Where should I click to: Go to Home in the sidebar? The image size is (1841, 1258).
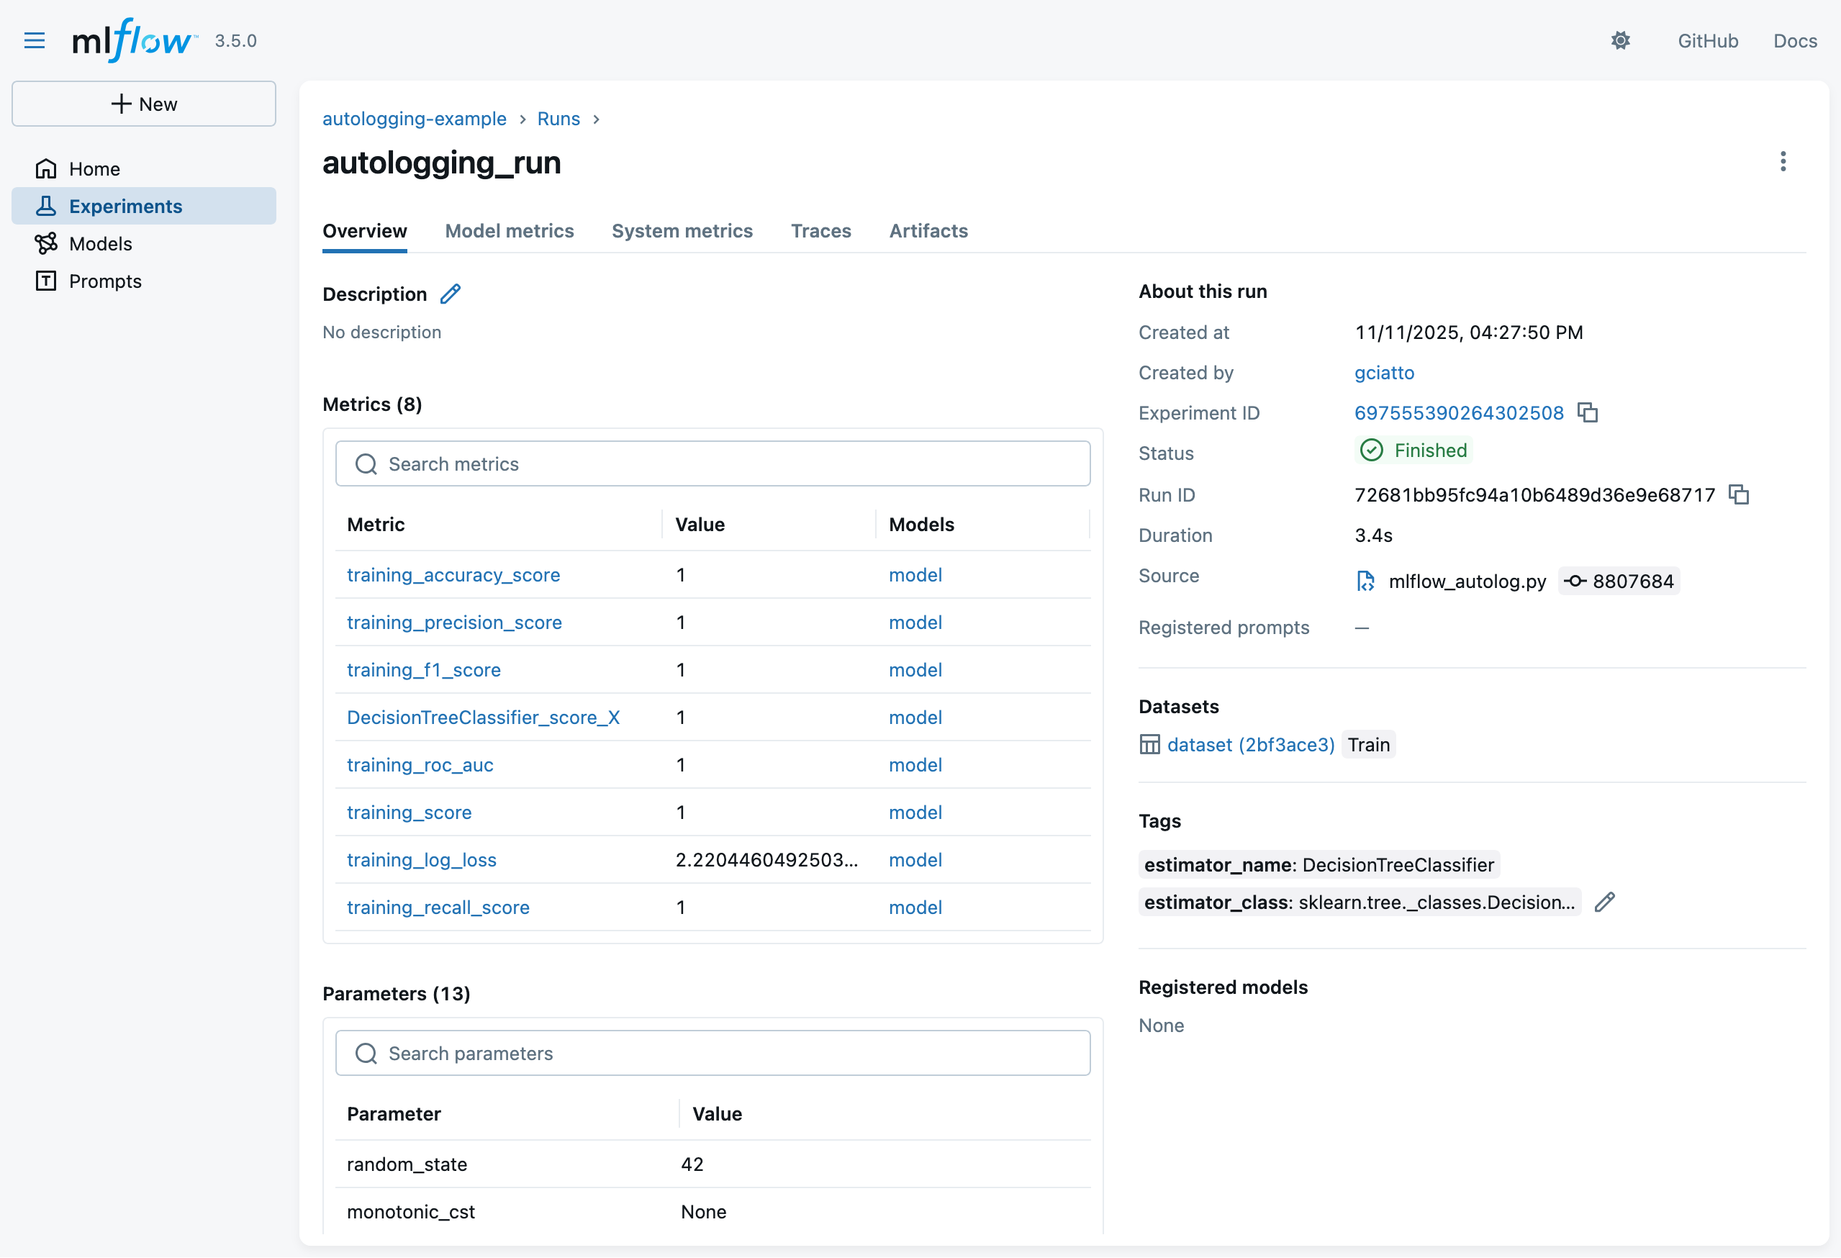(x=94, y=168)
